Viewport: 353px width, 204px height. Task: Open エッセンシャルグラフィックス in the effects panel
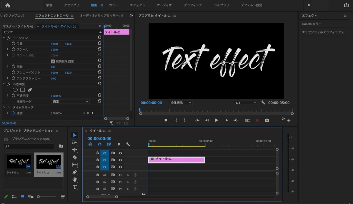coord(323,32)
